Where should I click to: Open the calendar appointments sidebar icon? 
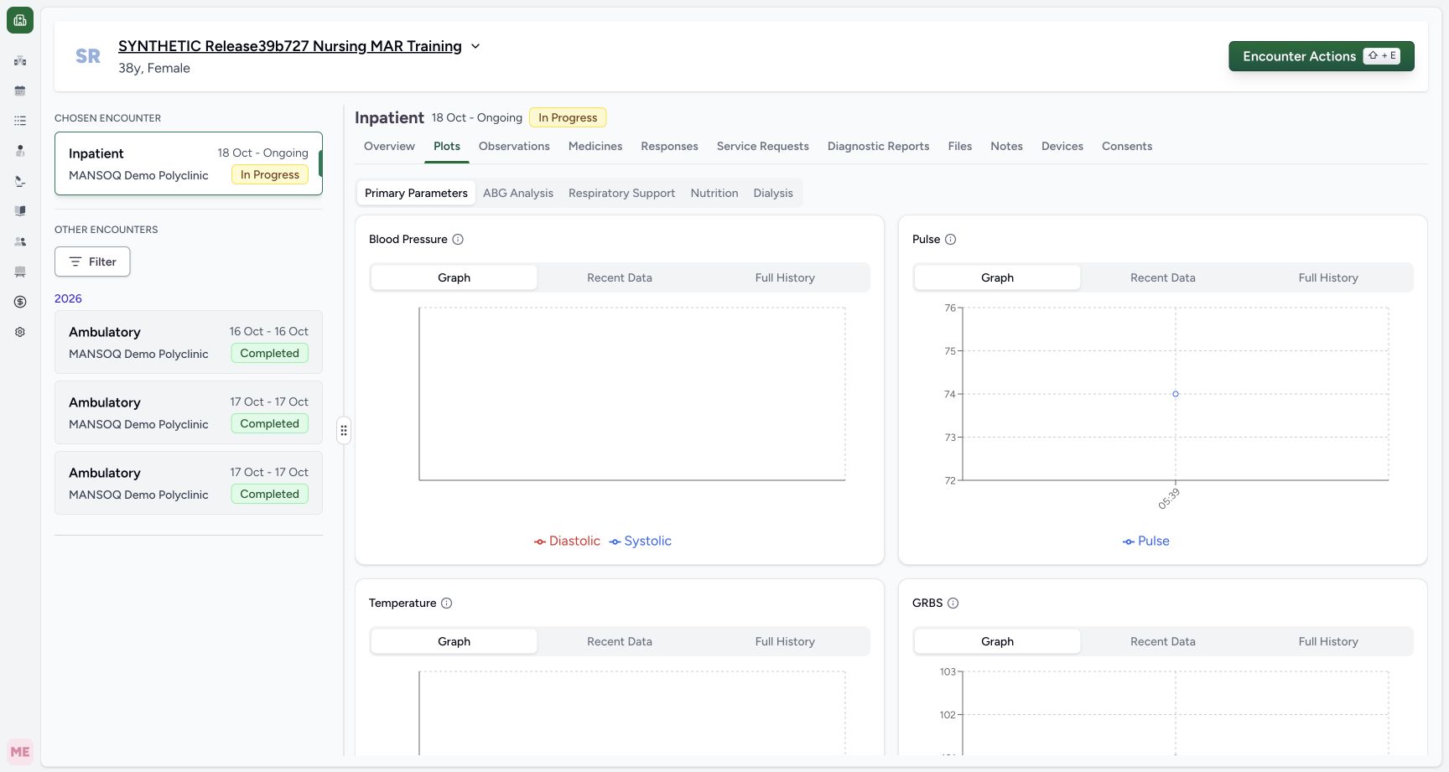click(20, 91)
